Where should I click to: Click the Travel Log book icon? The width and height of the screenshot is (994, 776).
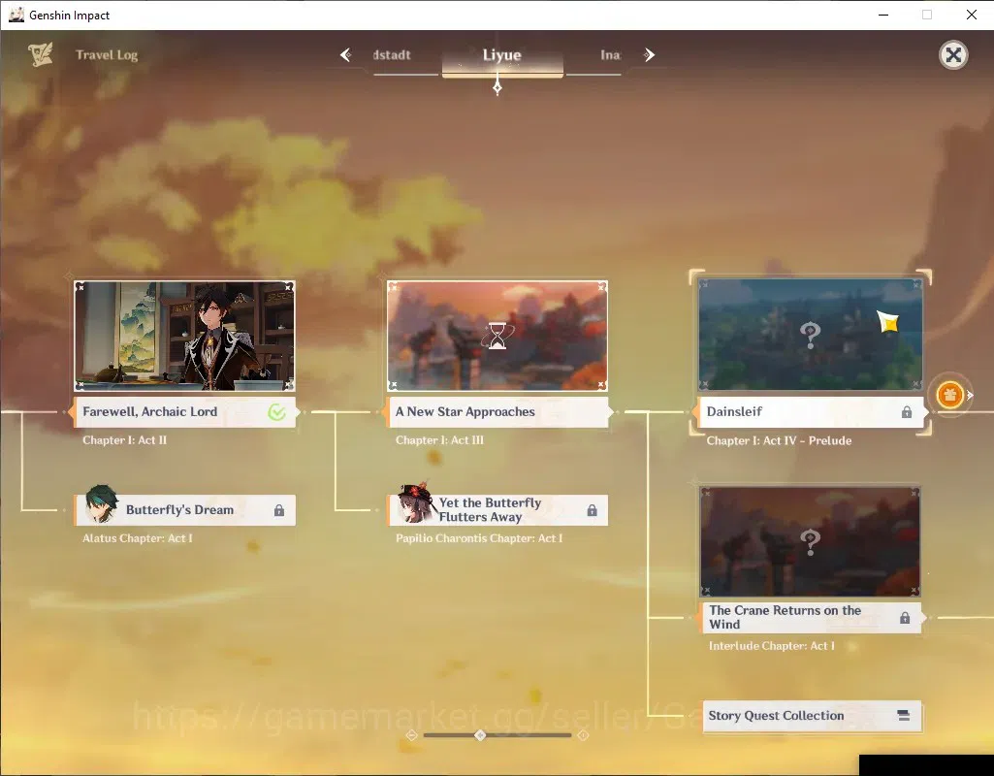click(x=41, y=54)
